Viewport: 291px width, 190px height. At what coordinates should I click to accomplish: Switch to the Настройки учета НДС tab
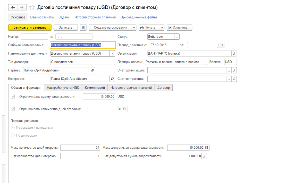point(63,88)
